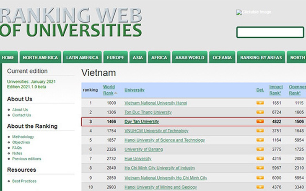Click world rank value 1466
306x191 pixels.
click(112, 121)
